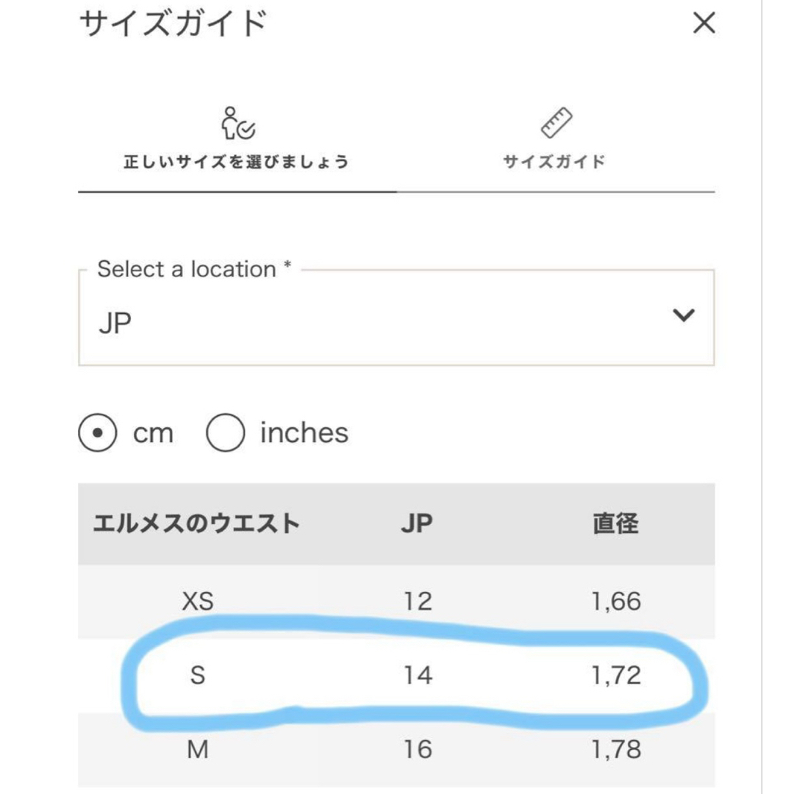This screenshot has width=794, height=794.
Task: Switch to the サイズガイド tab label
Action: point(554,162)
